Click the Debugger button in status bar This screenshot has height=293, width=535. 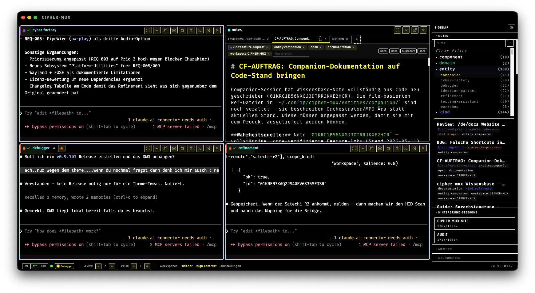click(x=65, y=266)
